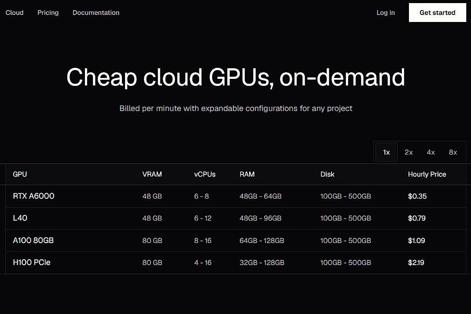Select the 1x GPU count tab
Viewport: 471px width, 314px height.
[386, 152]
